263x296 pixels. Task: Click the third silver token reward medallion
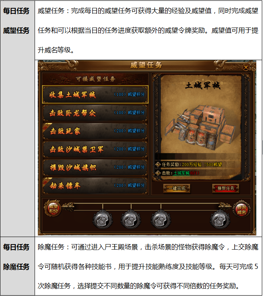[x=161, y=220]
